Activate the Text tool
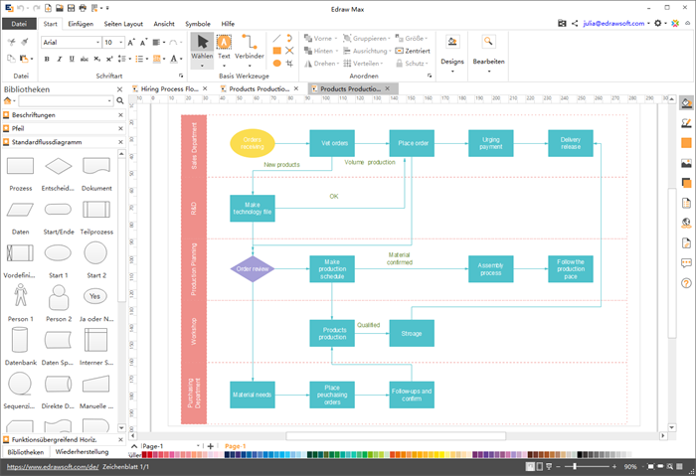 click(224, 46)
